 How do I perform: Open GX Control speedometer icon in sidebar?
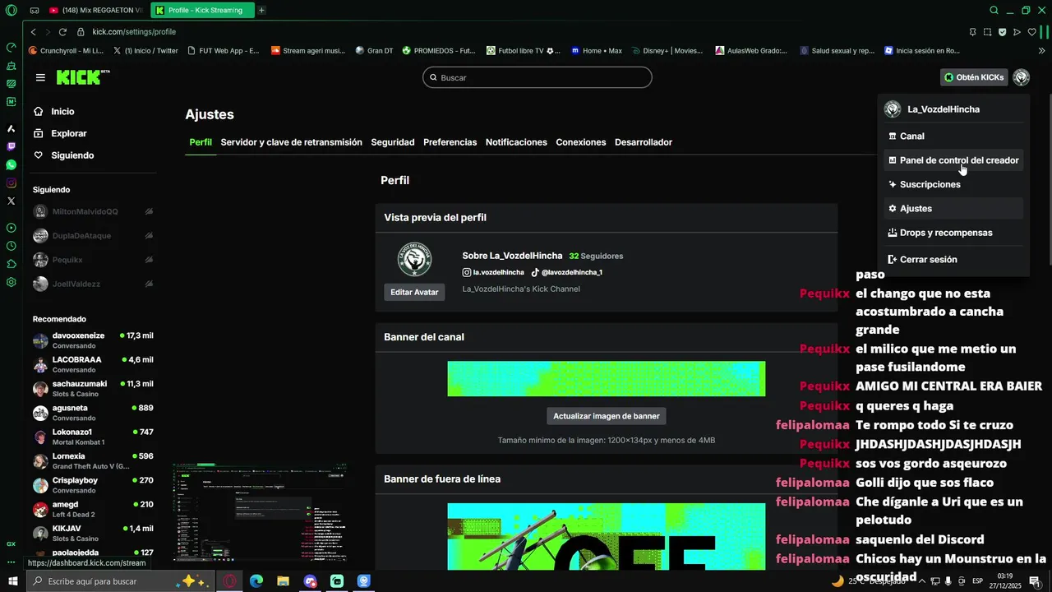(12, 47)
